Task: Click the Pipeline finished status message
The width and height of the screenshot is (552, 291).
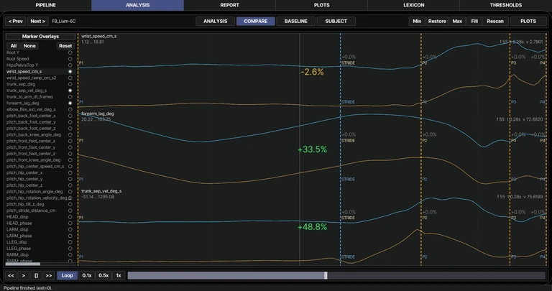Action: tap(28, 288)
